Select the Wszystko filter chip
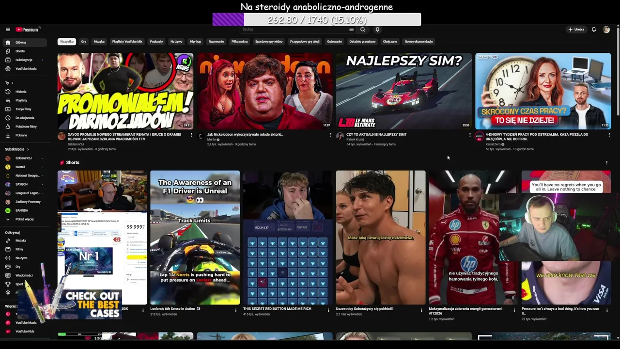The width and height of the screenshot is (620, 349). pyautogui.click(x=67, y=42)
